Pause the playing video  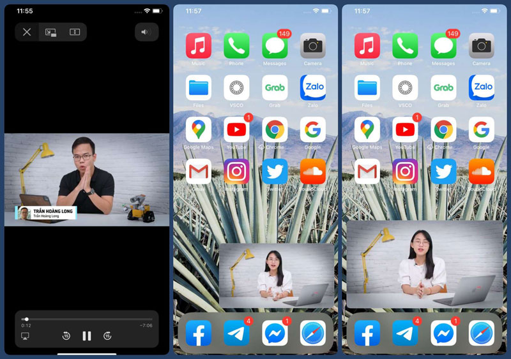click(87, 336)
